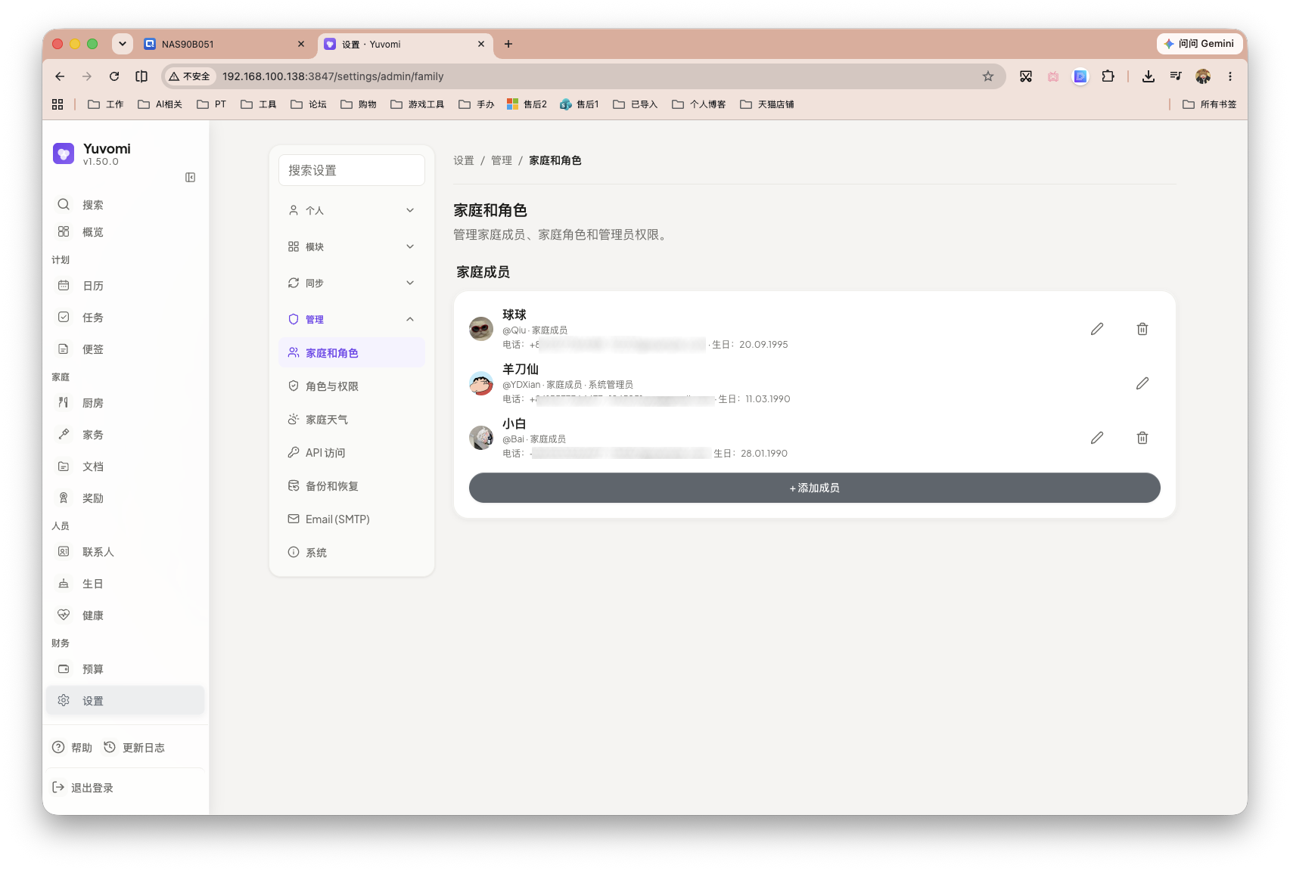The height and width of the screenshot is (871, 1290).
Task: Open 任务 tasks page
Action: [x=126, y=318]
